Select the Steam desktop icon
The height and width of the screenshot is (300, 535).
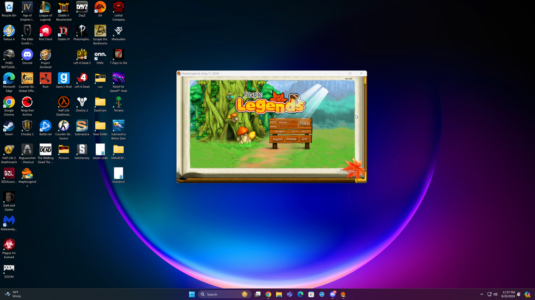[9, 128]
